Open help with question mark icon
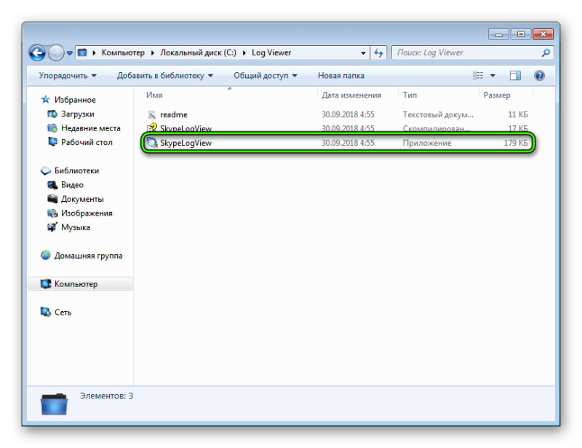 539,76
